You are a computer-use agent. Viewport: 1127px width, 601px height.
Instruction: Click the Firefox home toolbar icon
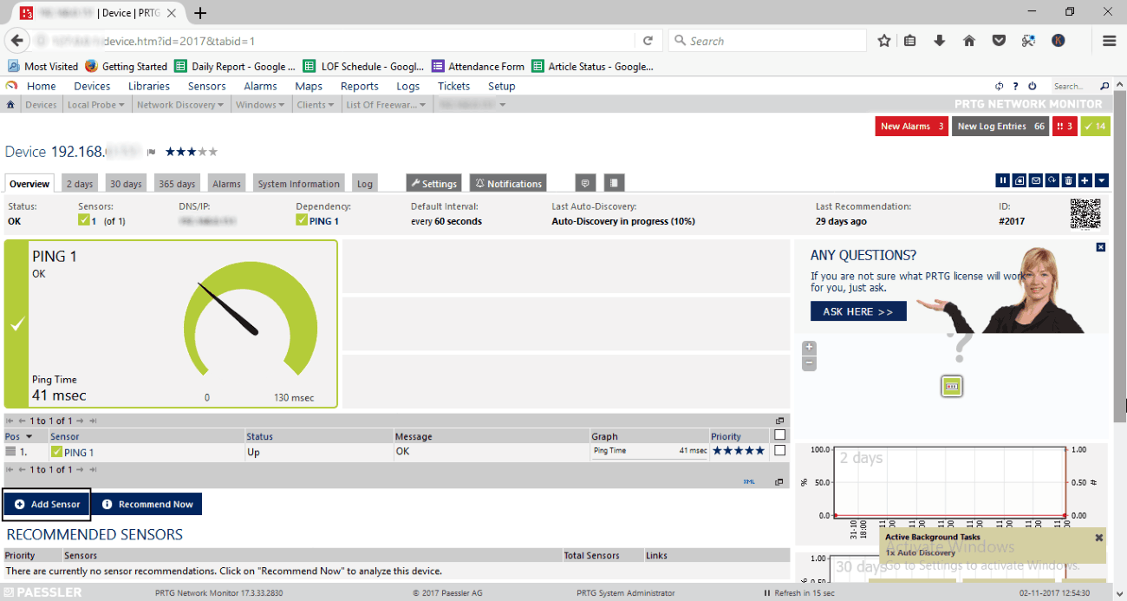[969, 41]
